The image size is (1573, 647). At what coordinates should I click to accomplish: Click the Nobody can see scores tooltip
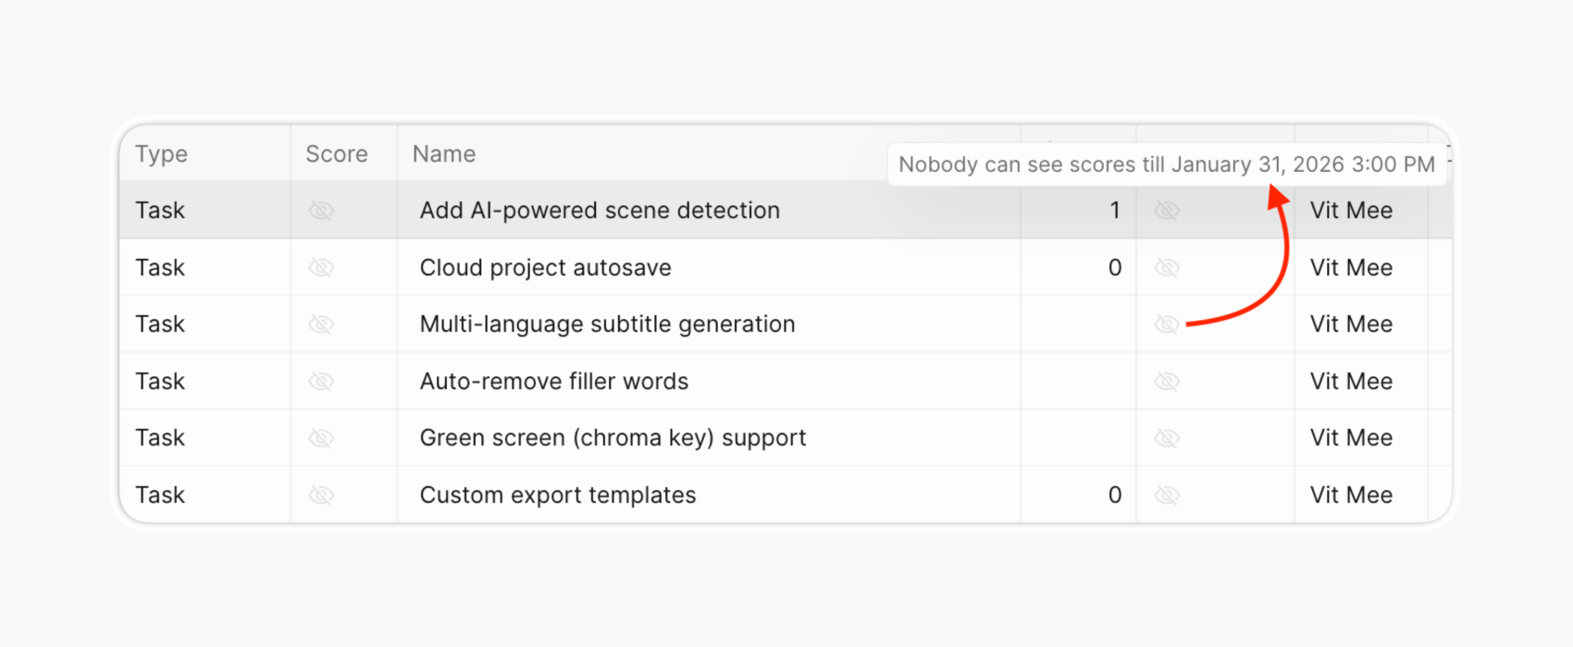pyautogui.click(x=1166, y=165)
